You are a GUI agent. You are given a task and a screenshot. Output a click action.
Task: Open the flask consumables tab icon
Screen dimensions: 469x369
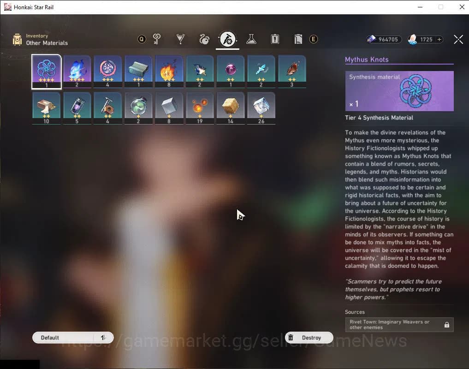(251, 39)
